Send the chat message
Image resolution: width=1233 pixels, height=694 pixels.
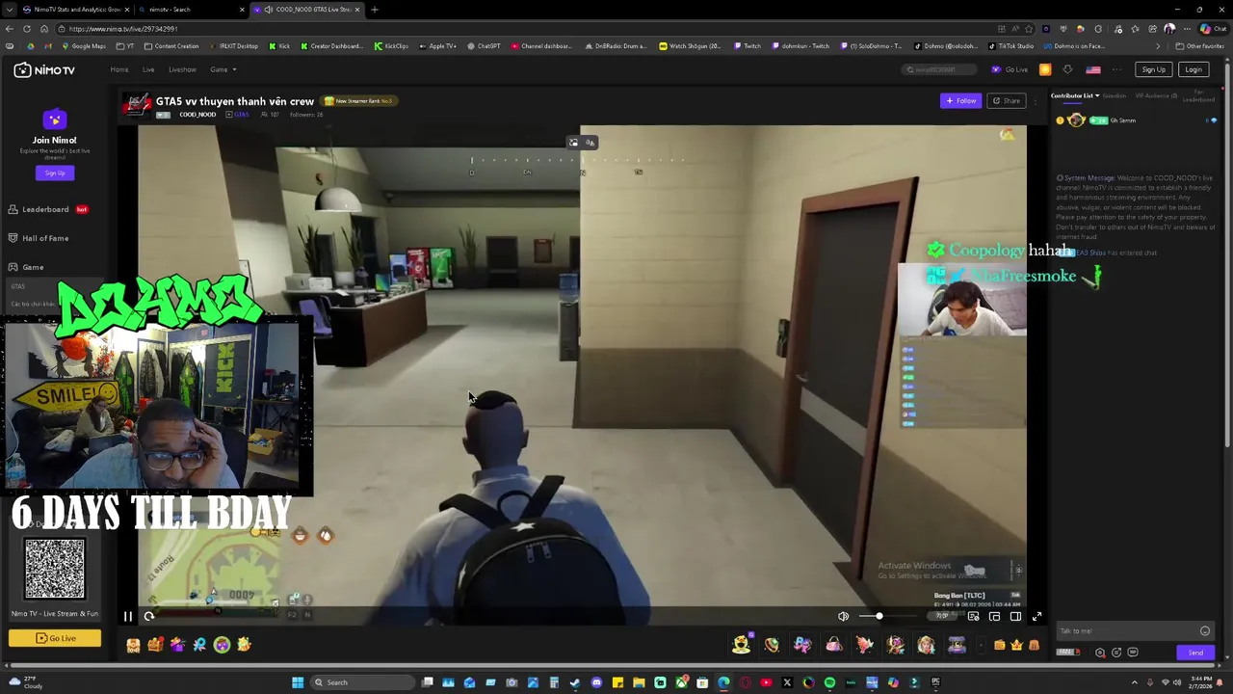(1195, 653)
